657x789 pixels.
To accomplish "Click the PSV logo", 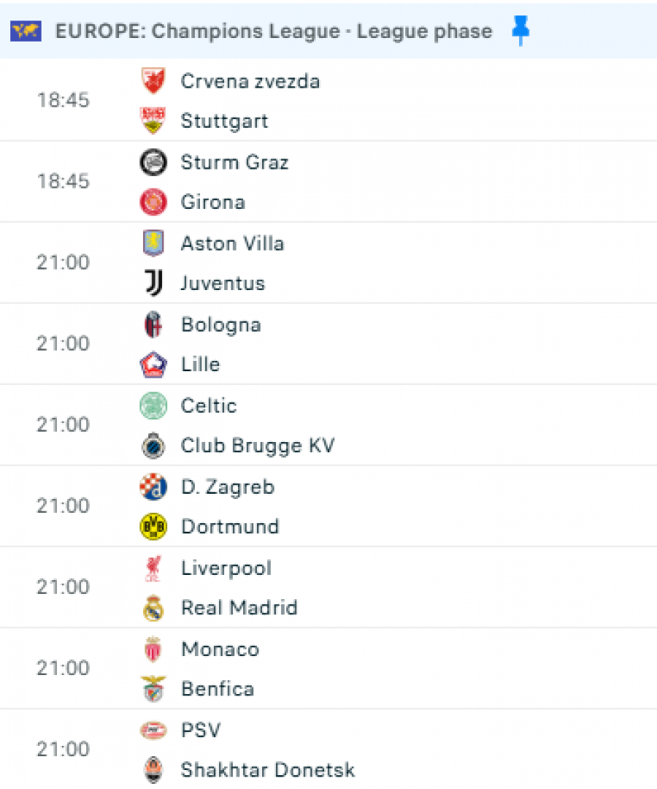I will [153, 730].
